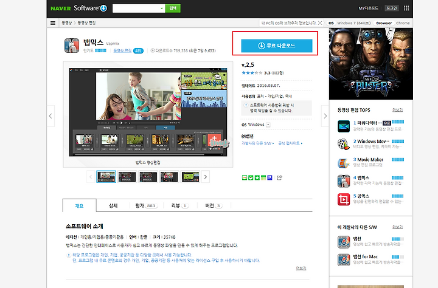Switch to the 리뷰 1 tab

180,206
